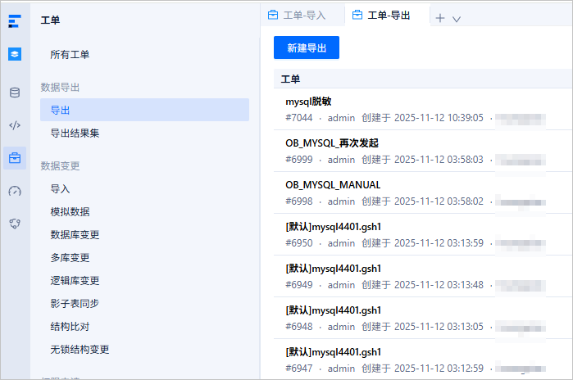This screenshot has width=573, height=380.
Task: Open the blue layers project icon
Action: [15, 54]
